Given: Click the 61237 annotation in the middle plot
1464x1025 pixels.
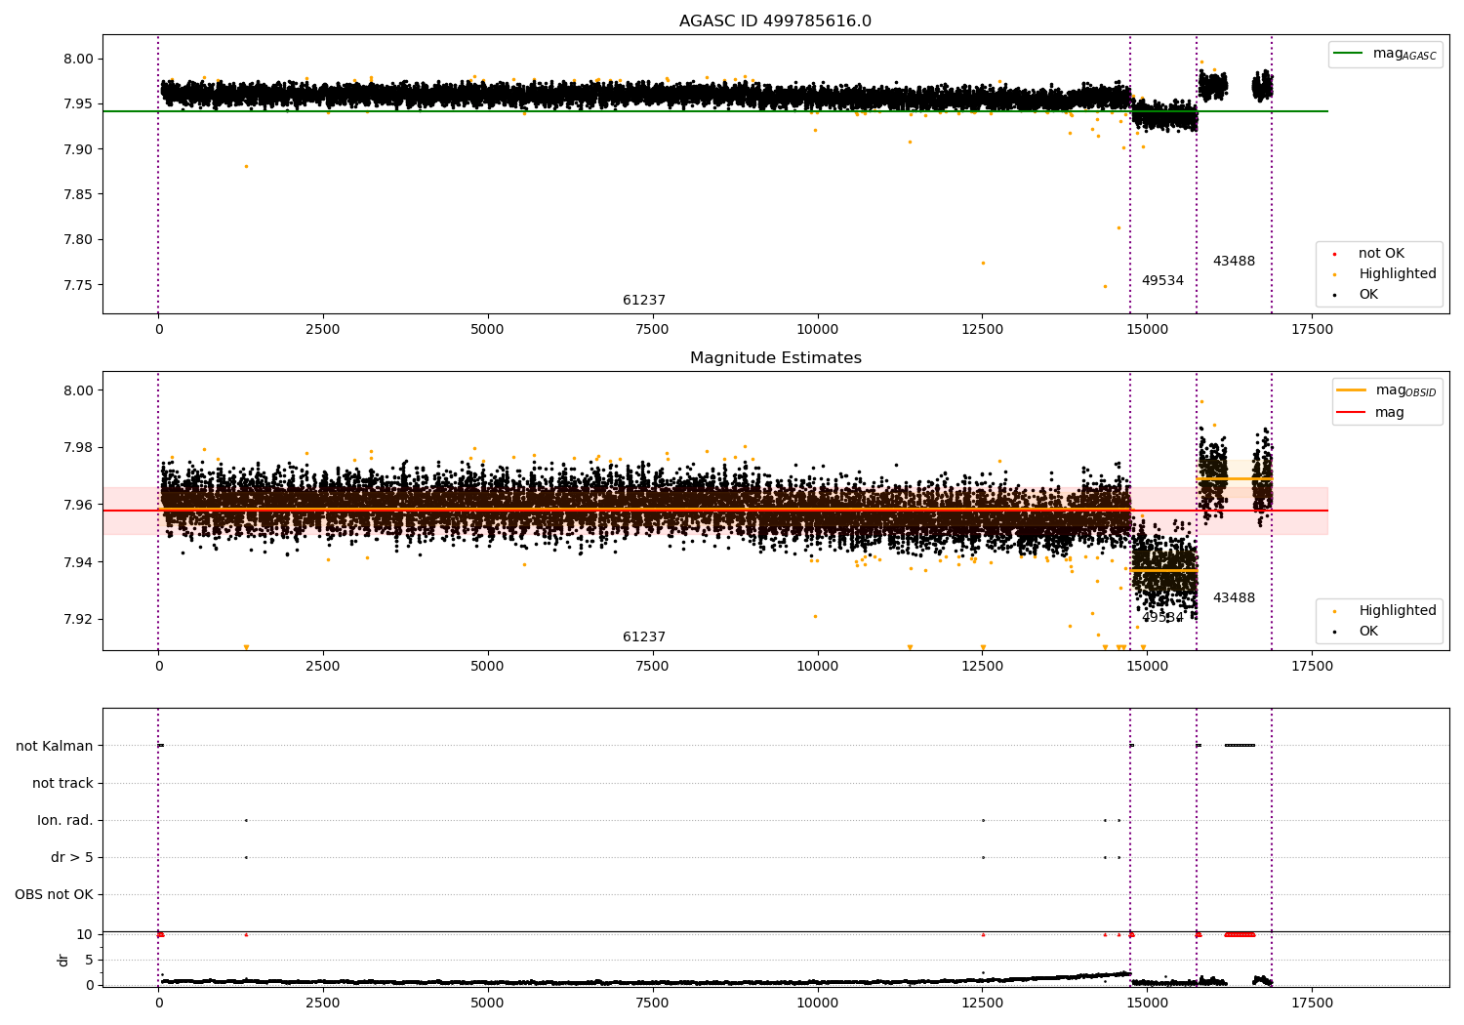Looking at the screenshot, I should pyautogui.click(x=644, y=637).
